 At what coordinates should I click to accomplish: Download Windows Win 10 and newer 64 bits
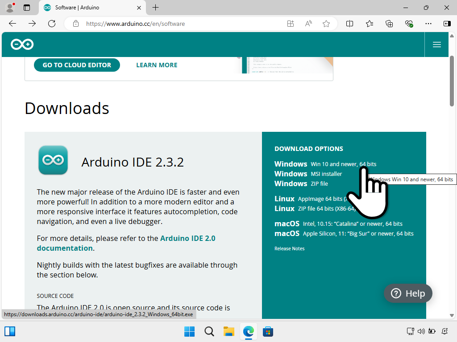325,164
